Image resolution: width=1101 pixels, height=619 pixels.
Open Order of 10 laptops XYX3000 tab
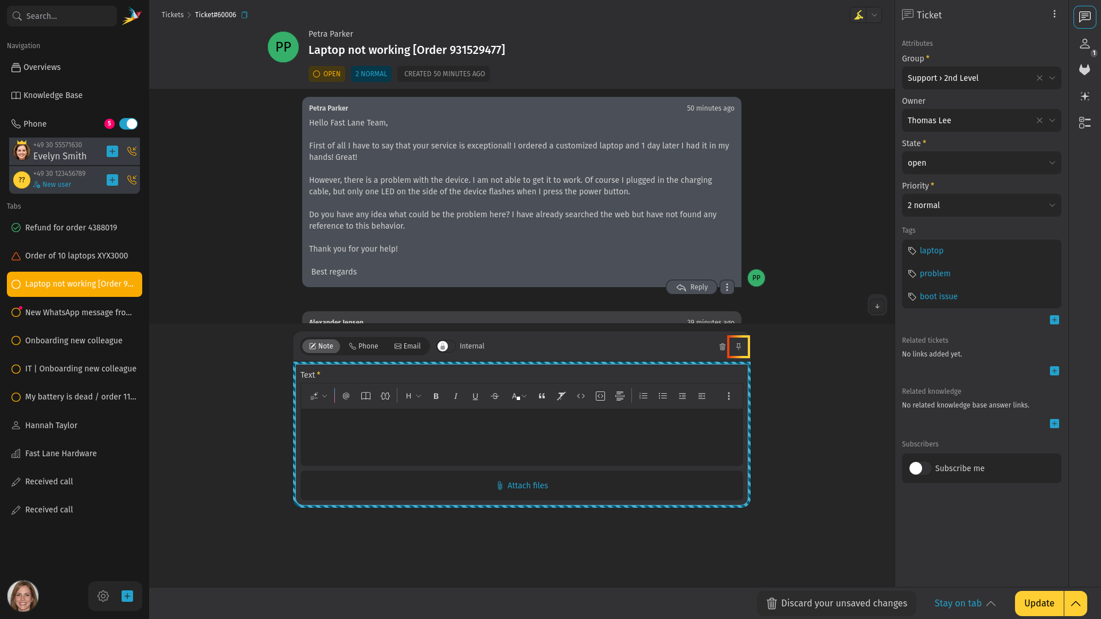pos(75,256)
